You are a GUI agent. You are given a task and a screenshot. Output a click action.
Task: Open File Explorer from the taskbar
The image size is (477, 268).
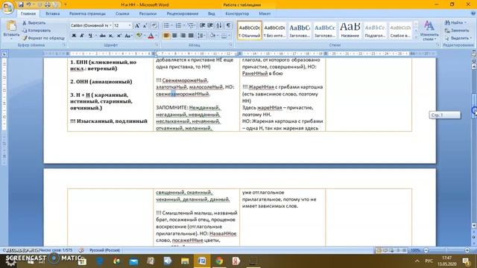click(x=185, y=261)
